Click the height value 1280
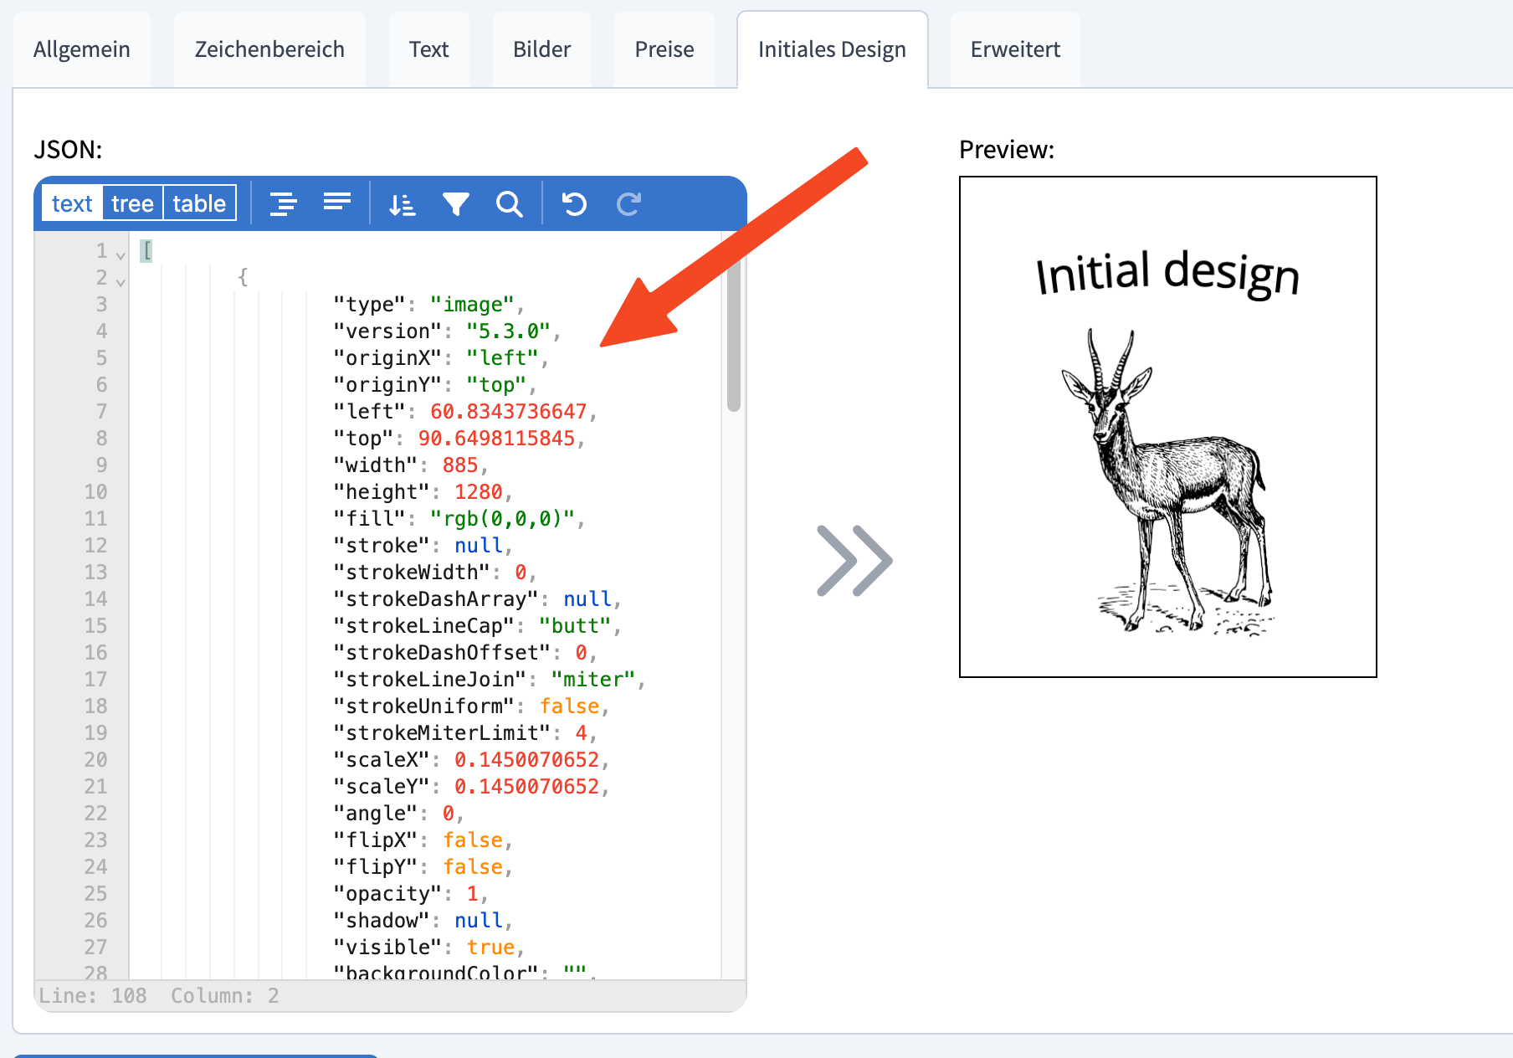Viewport: 1513px width, 1058px height. [479, 492]
